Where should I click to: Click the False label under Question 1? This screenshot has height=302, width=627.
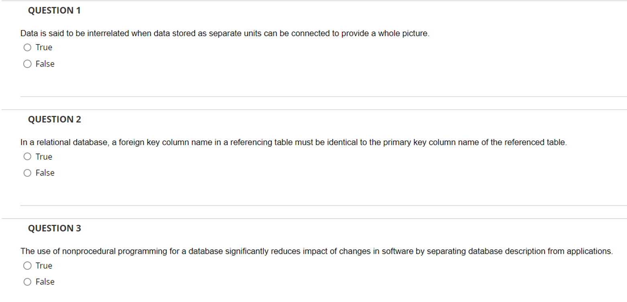click(45, 64)
